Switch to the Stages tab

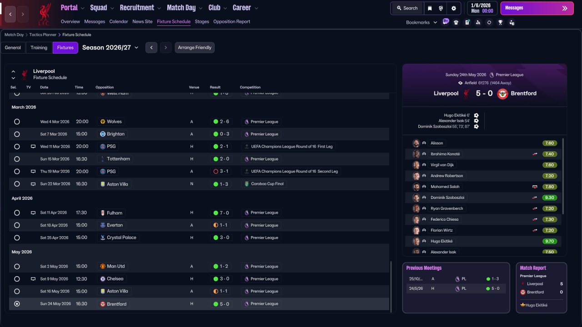coord(202,21)
